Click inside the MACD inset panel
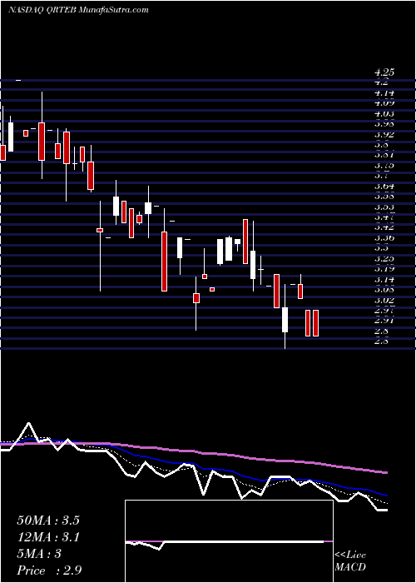Image resolution: width=416 pixels, height=583 pixels. (x=229, y=541)
